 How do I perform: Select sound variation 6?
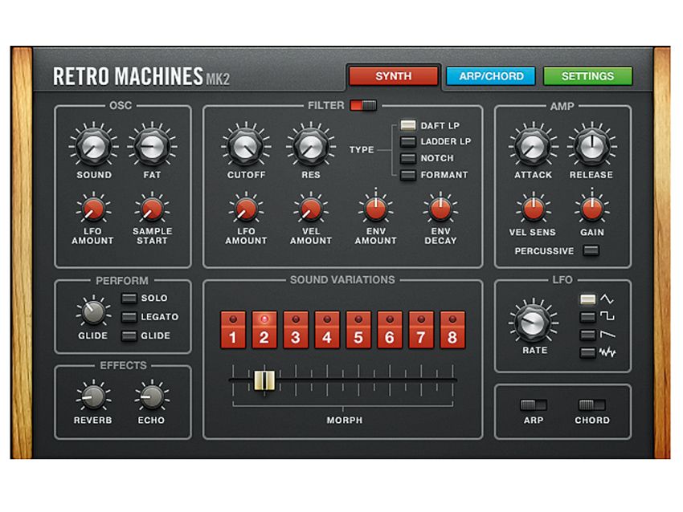390,330
